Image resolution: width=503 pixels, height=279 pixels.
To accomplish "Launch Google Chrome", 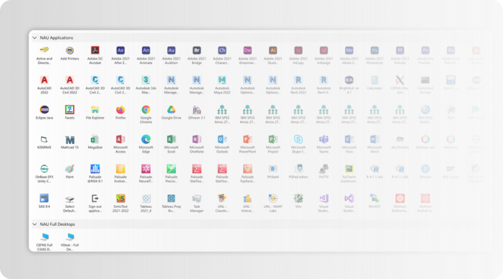I will (x=146, y=110).
